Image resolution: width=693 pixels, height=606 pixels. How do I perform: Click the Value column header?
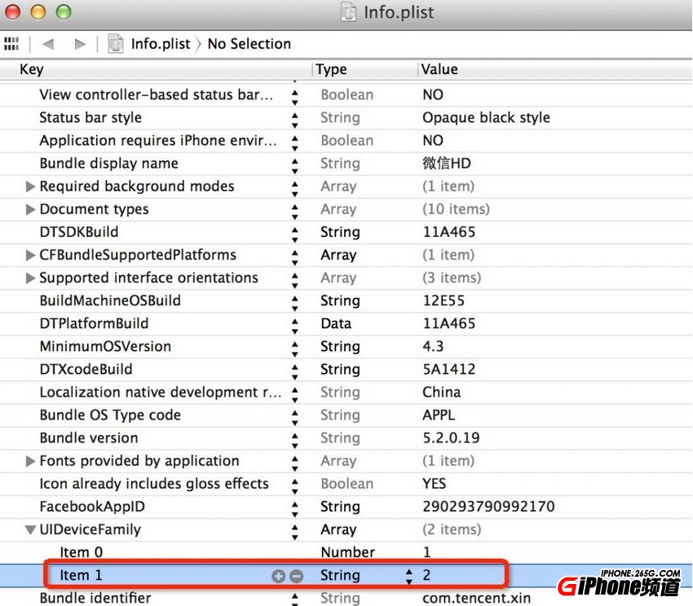[439, 69]
